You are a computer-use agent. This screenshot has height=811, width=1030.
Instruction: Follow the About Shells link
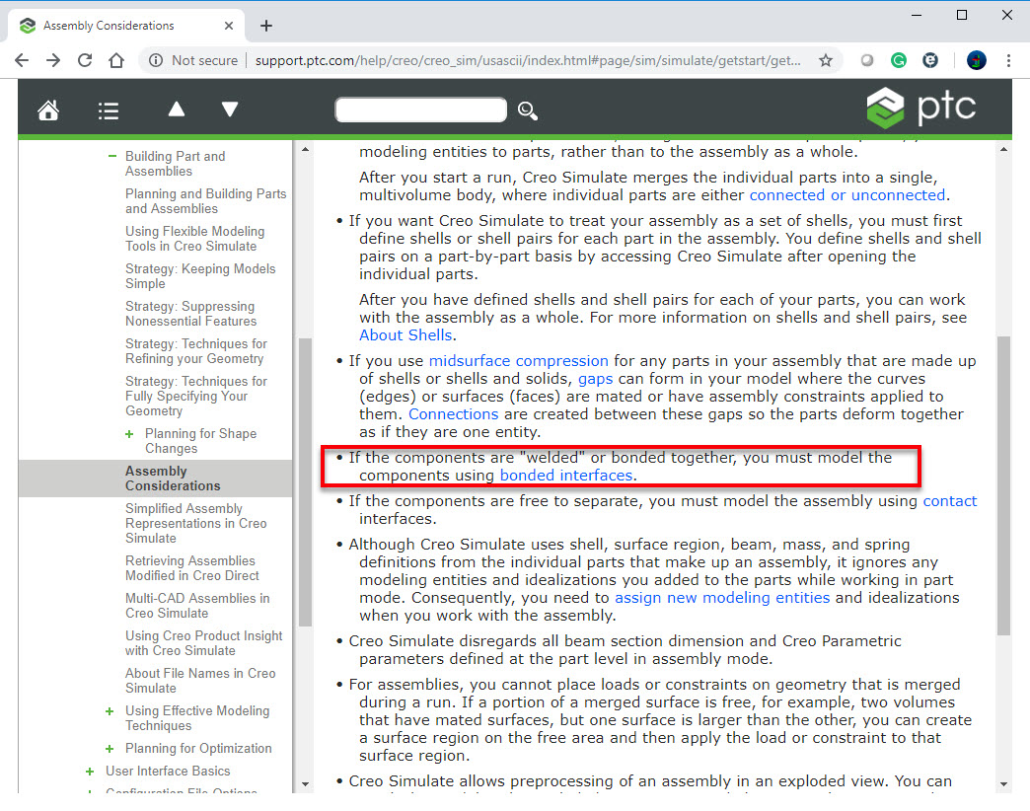[x=405, y=334]
